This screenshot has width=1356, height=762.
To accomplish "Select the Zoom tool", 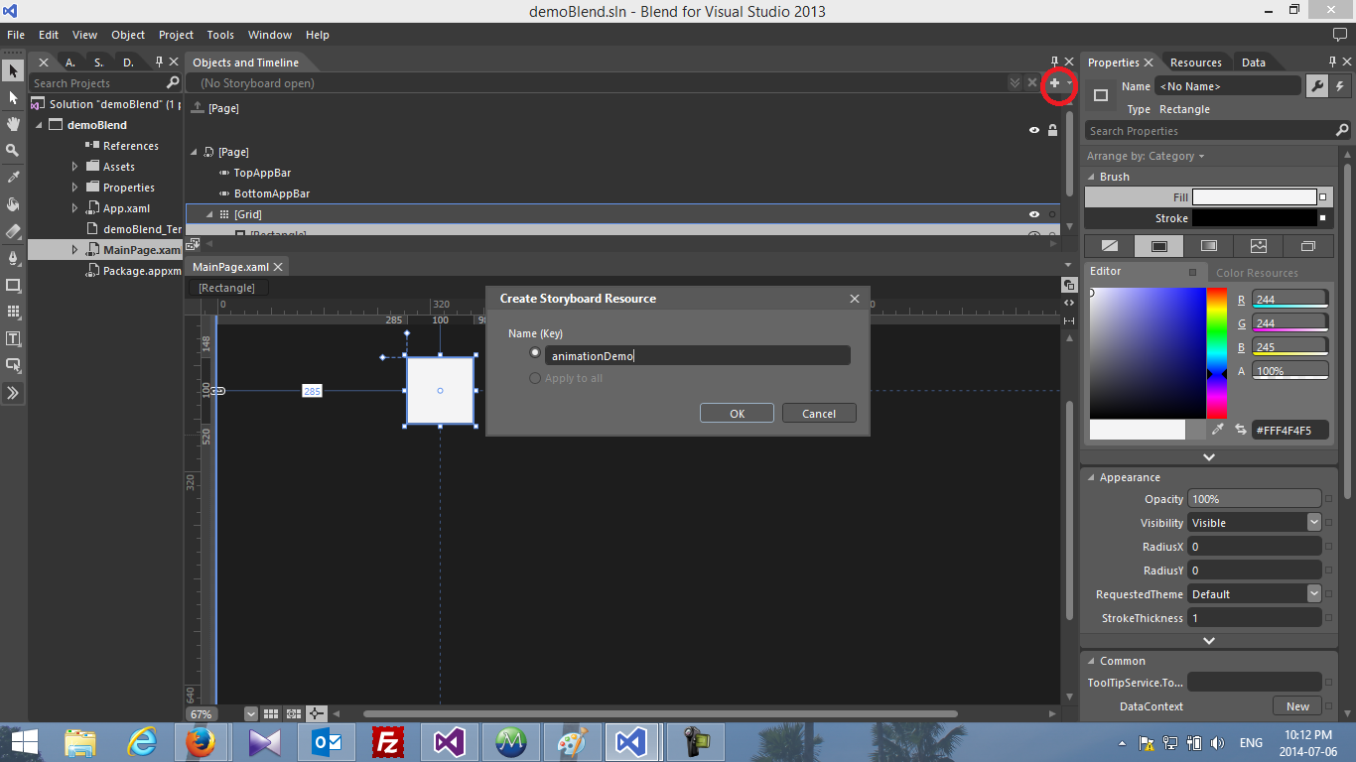I will (13, 150).
